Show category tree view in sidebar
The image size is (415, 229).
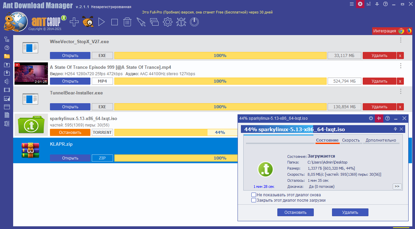click(x=7, y=39)
